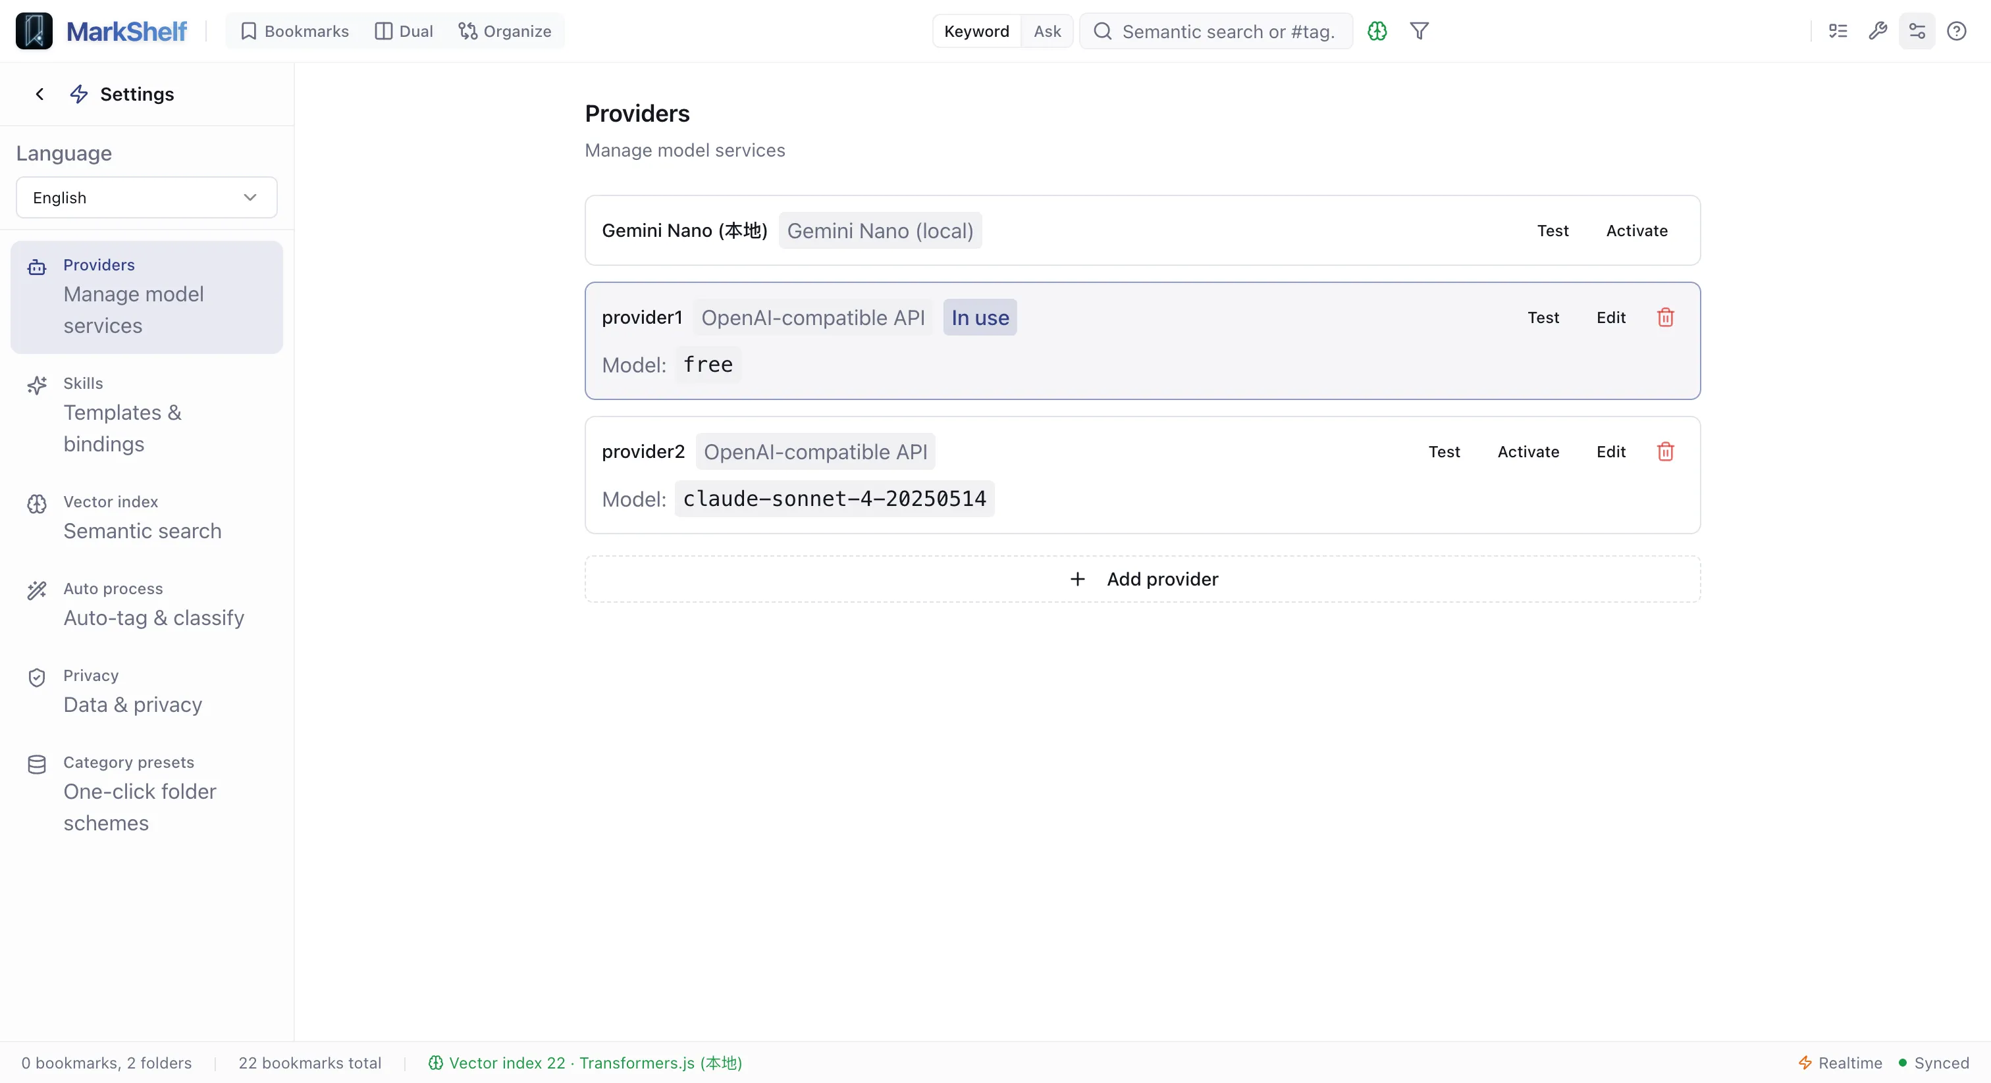This screenshot has width=1991, height=1083.
Task: Open the Organize feature in the top bar
Action: [505, 31]
